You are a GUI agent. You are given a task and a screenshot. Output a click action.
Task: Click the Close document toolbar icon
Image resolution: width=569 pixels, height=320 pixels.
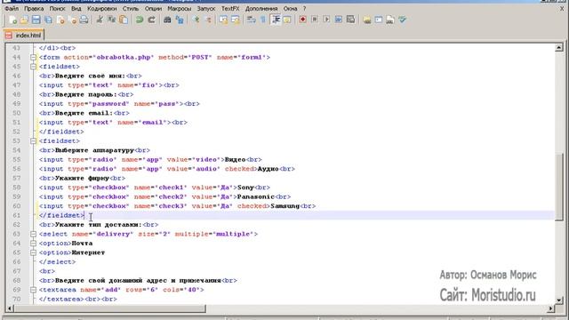pyautogui.click(x=60, y=20)
